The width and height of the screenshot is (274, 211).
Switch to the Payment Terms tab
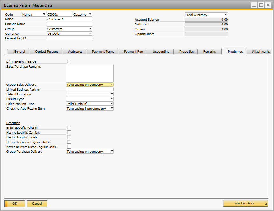click(x=102, y=51)
